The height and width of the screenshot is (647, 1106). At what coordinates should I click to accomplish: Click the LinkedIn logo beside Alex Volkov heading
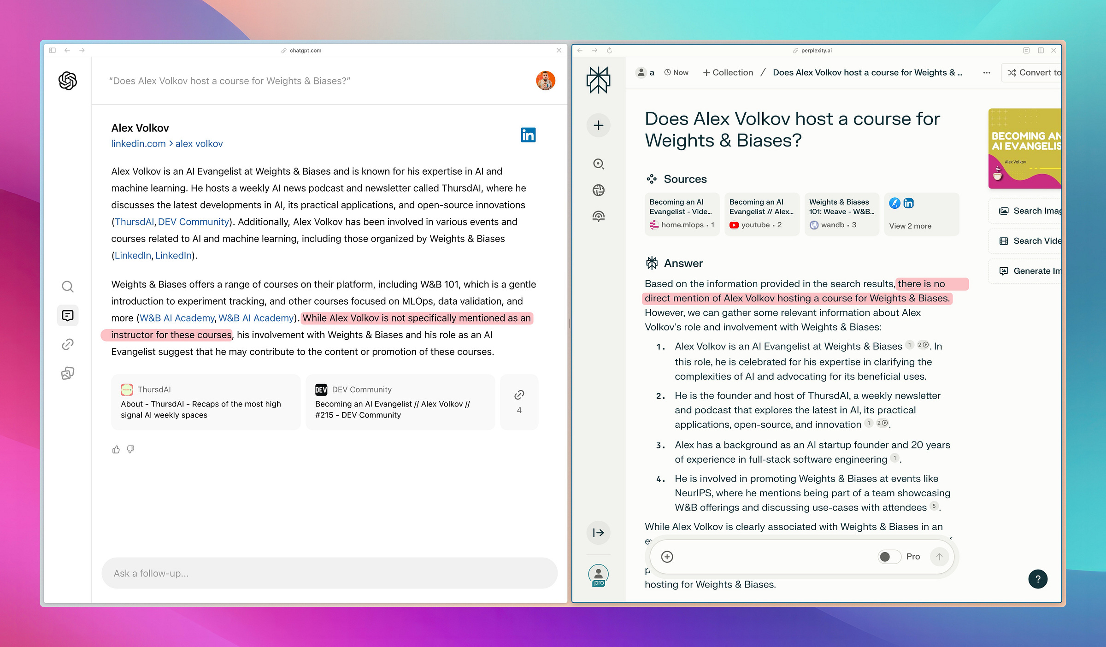tap(528, 135)
